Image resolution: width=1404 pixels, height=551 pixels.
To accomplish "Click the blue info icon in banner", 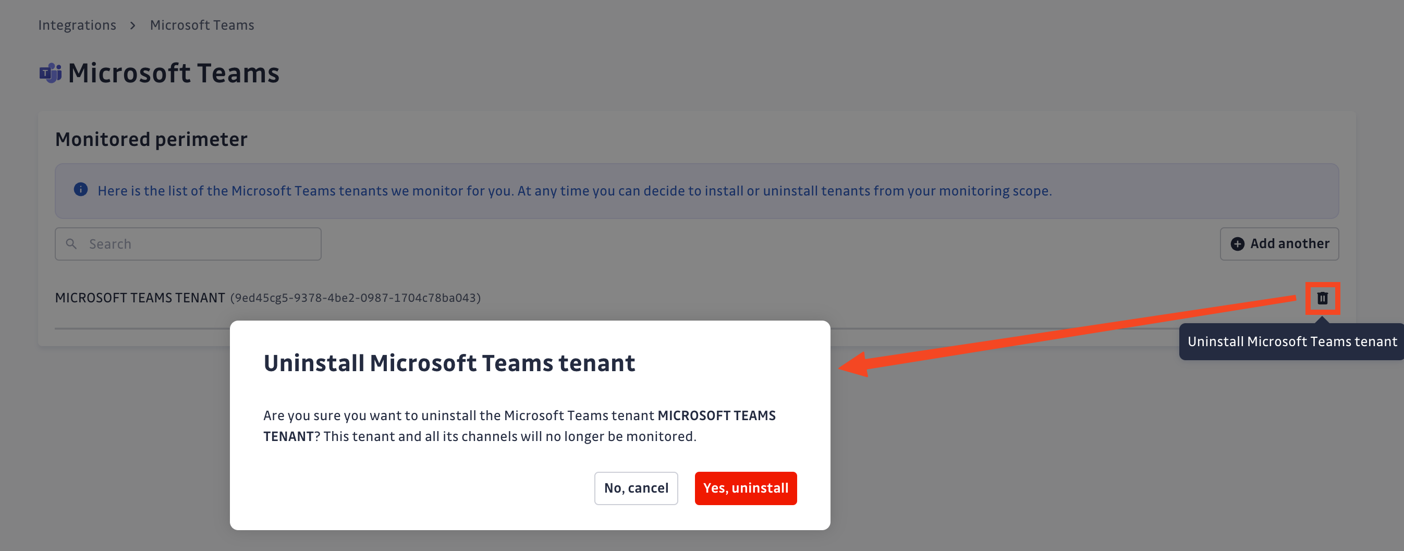I will point(81,189).
